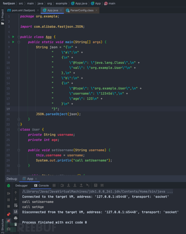The image size is (186, 234).
Task: Click the Step Over icon
Action: [x=62, y=185]
